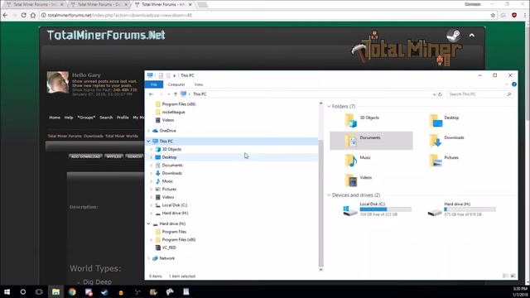Click the 3D Objects folder icon
Viewport: 530px width, 298px height.
point(350,120)
